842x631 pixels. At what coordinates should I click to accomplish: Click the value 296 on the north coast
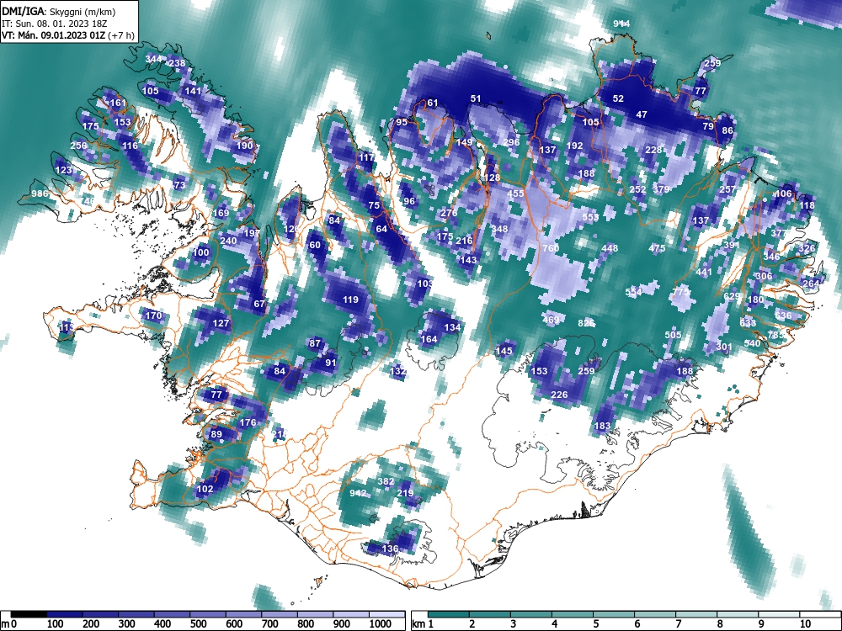click(x=512, y=142)
